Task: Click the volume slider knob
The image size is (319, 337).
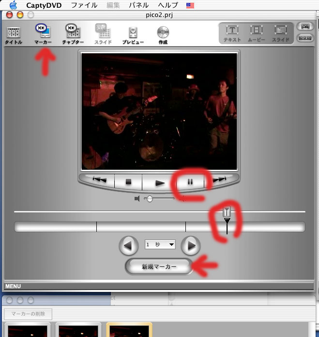Action: click(150, 199)
